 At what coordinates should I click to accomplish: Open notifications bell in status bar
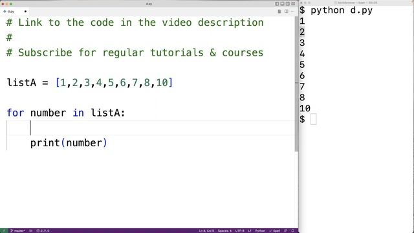[x=292, y=230]
